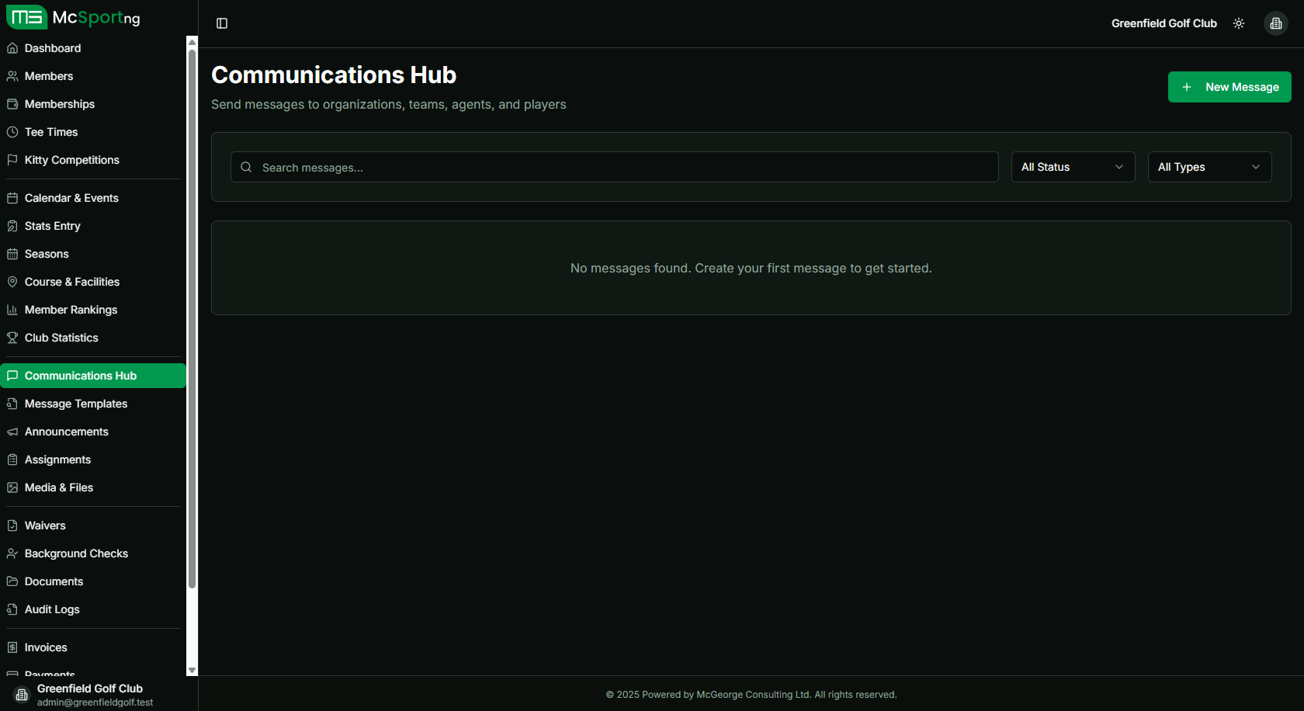This screenshot has width=1304, height=711.
Task: Click inside the Search messages field
Action: click(613, 167)
